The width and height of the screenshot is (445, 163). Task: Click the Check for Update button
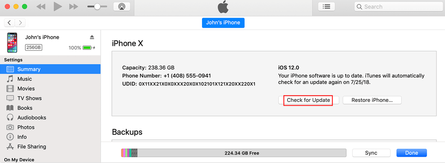pos(308,100)
